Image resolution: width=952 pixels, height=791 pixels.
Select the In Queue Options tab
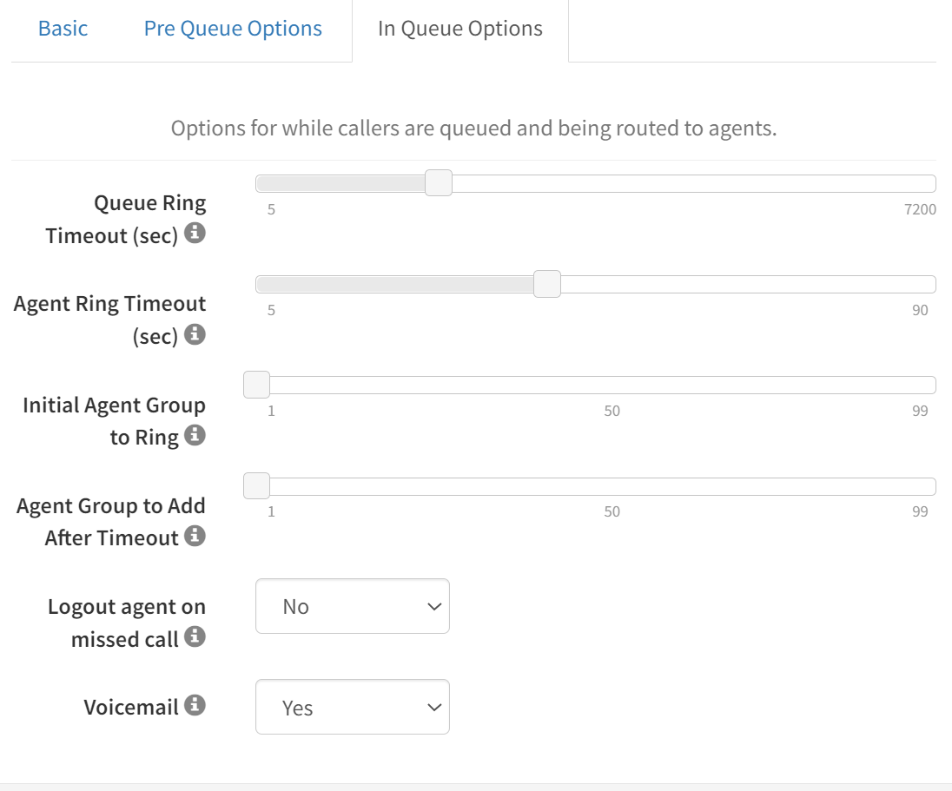[x=460, y=29]
